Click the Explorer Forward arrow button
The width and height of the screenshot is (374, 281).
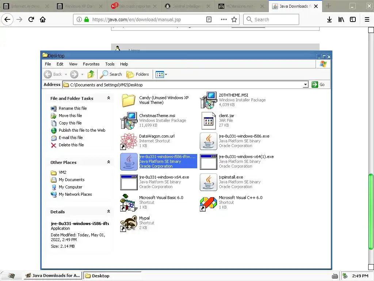(x=74, y=74)
